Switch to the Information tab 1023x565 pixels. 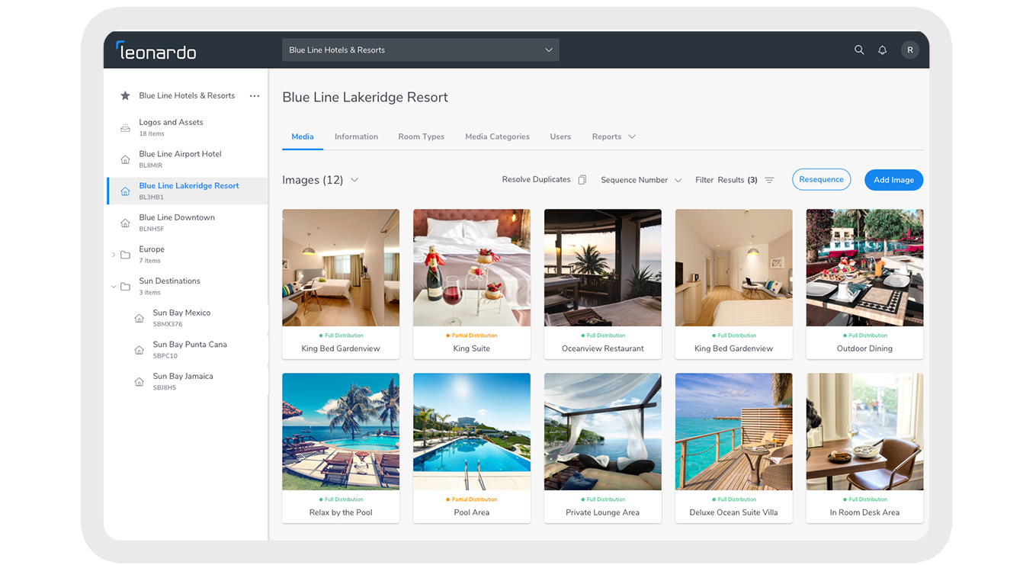coord(356,136)
